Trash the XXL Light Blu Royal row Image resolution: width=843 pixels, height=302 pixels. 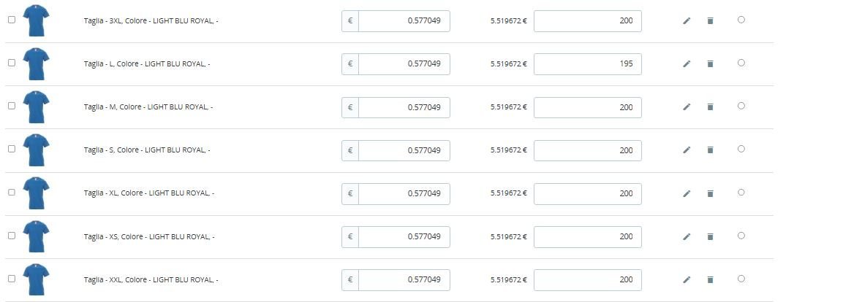(x=710, y=280)
